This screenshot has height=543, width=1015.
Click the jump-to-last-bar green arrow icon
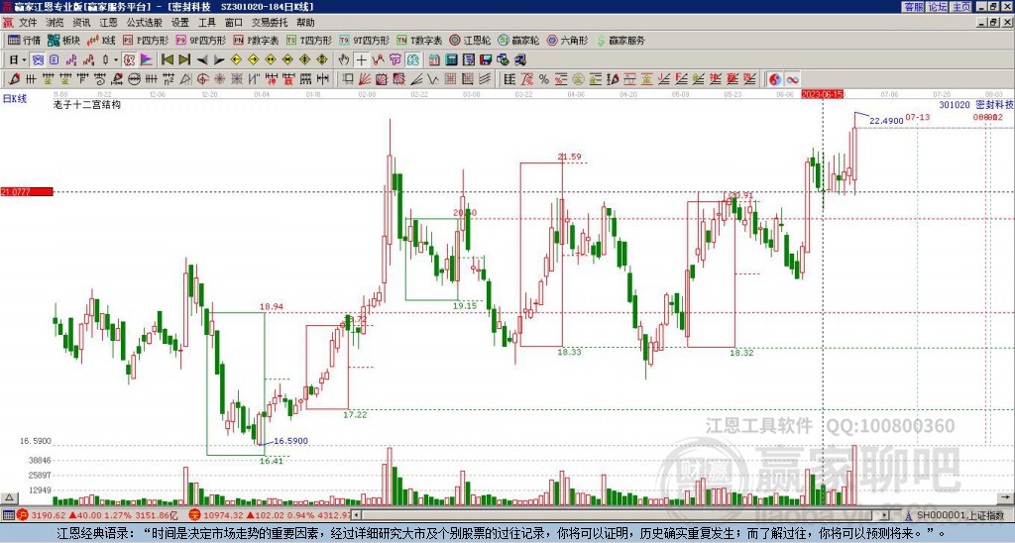[x=184, y=60]
